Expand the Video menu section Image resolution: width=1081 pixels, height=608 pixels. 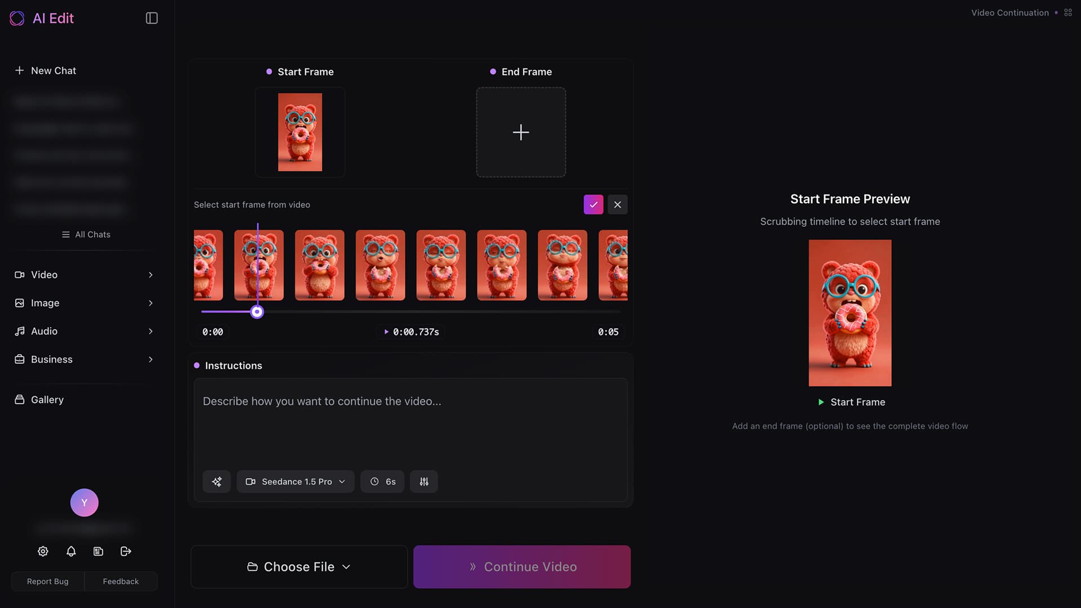(x=84, y=275)
